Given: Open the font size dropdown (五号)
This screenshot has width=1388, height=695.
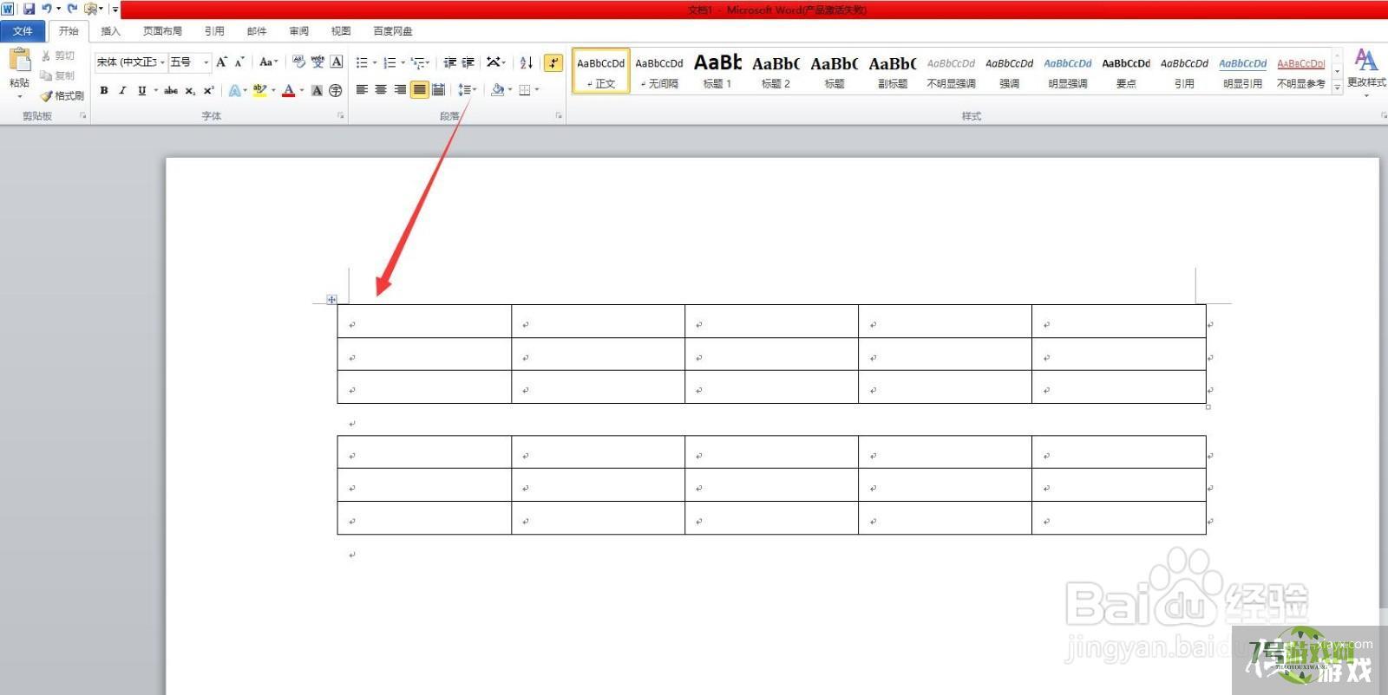Looking at the screenshot, I should point(206,62).
